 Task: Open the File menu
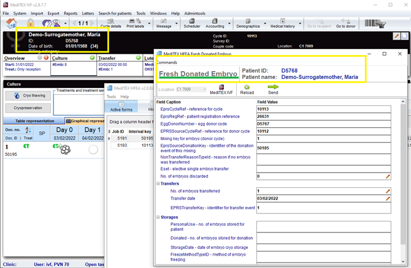tap(6, 13)
